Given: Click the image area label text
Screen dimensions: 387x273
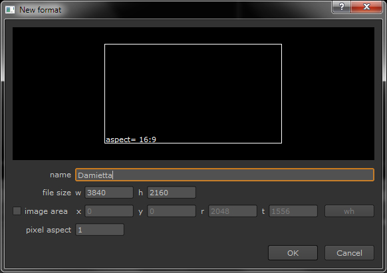Looking at the screenshot, I should tap(46, 211).
